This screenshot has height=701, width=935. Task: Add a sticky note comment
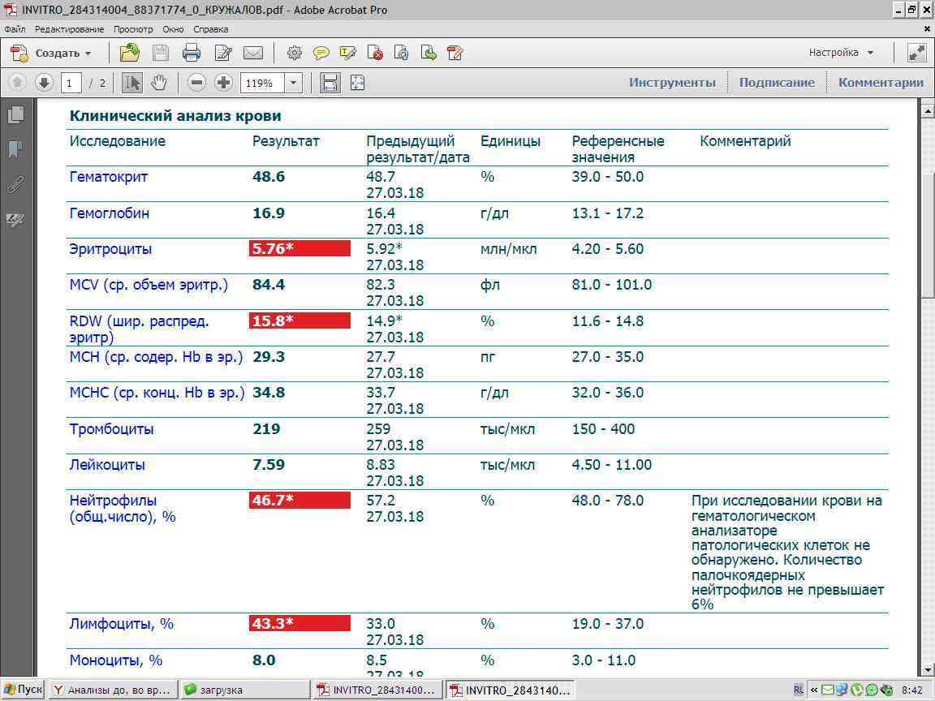point(321,54)
